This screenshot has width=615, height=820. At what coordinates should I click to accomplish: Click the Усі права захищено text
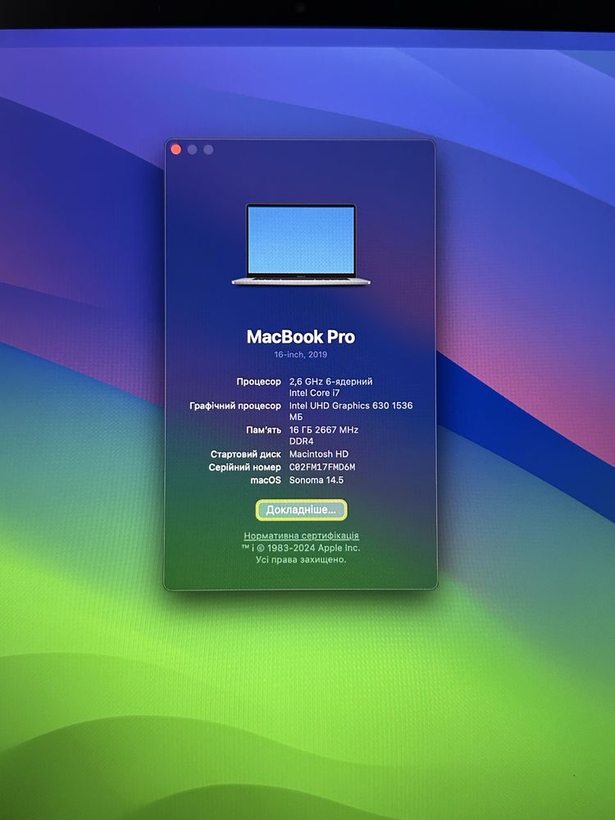[301, 559]
